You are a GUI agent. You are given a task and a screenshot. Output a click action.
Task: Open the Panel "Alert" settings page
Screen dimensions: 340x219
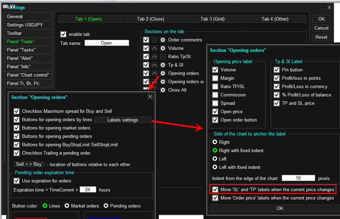[28, 58]
